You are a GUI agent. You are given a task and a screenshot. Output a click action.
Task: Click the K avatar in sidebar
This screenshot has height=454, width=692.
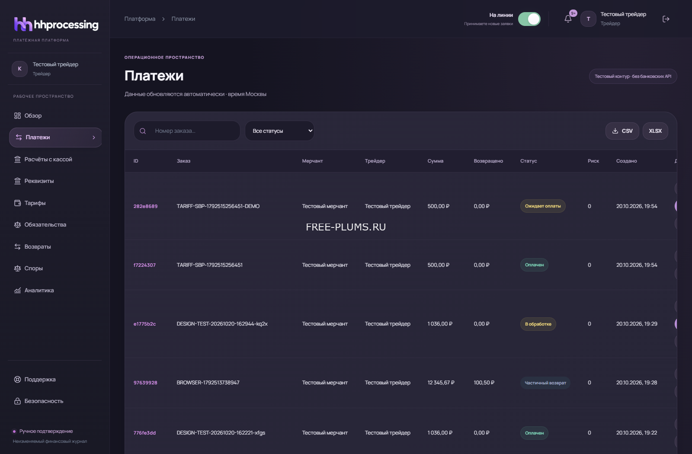click(x=19, y=69)
